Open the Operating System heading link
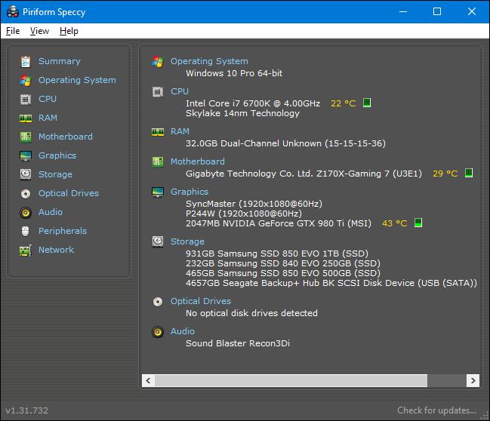Image resolution: width=490 pixels, height=421 pixels. click(x=209, y=61)
